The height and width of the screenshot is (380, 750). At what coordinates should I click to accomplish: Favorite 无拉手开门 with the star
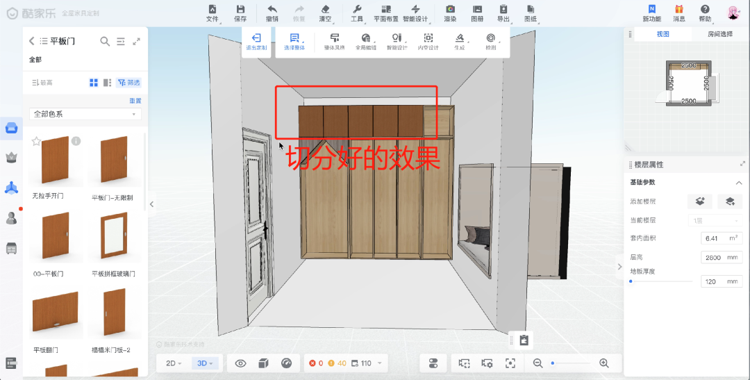[36, 141]
